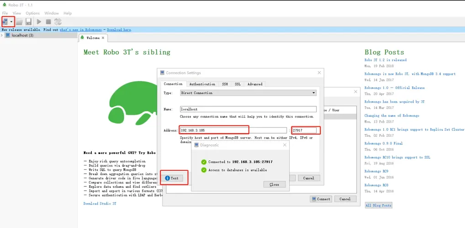Select the Welcome tab

pyautogui.click(x=93, y=38)
